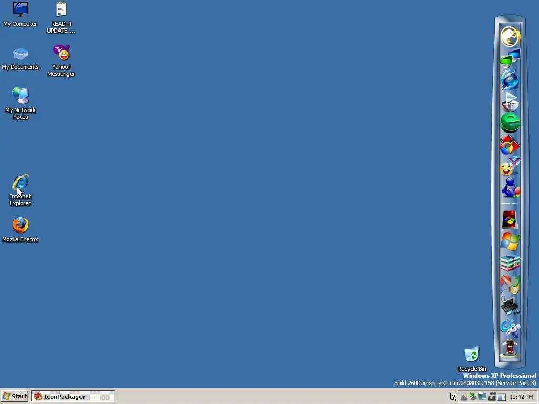Click the red box with Windows flag dock icon

[x=510, y=220]
